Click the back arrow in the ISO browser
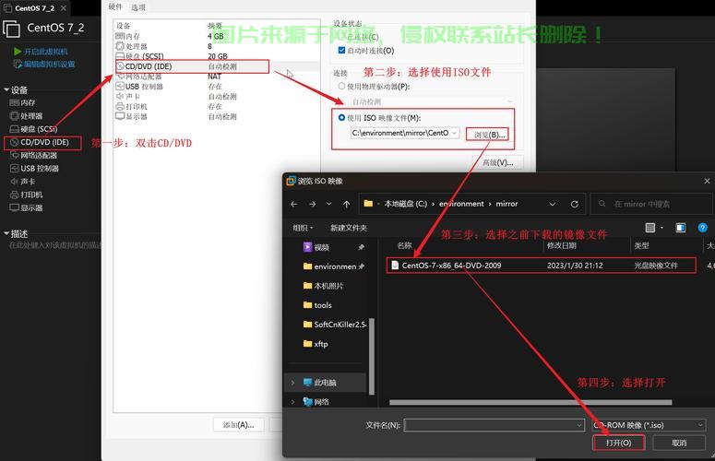Image resolution: width=715 pixels, height=461 pixels. tap(294, 204)
